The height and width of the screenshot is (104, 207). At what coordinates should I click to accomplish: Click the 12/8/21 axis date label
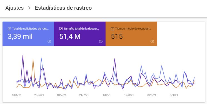[129, 95]
